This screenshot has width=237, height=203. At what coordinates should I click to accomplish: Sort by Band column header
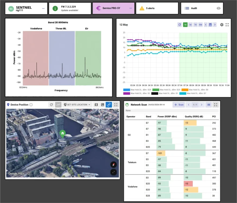click(148, 117)
